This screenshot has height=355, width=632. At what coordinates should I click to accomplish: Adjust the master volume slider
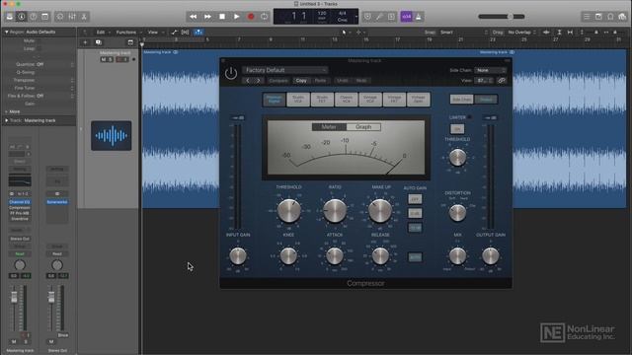pos(502,17)
